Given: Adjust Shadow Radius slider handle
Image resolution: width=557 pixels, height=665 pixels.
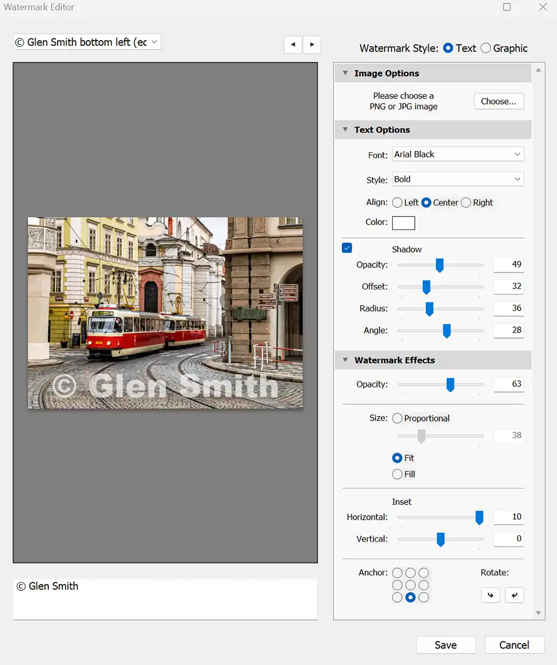Looking at the screenshot, I should point(429,309).
